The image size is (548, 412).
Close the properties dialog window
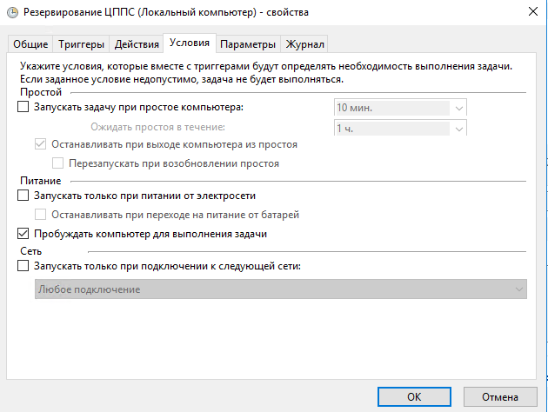[533, 11]
